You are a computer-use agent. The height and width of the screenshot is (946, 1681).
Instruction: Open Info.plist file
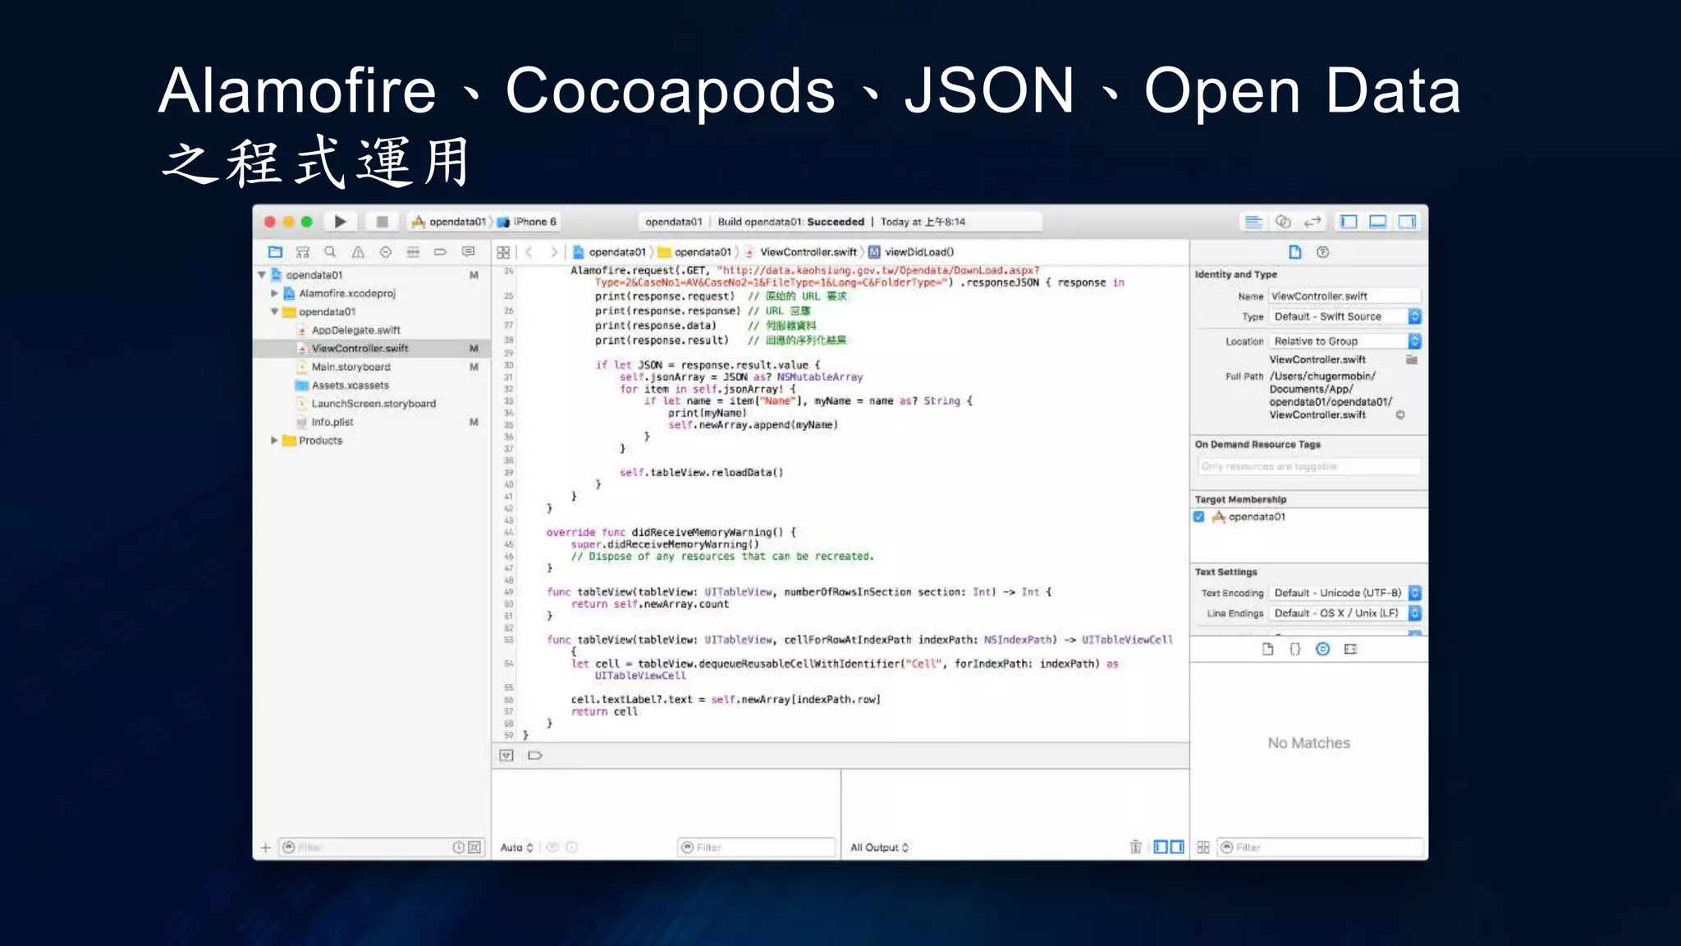pyautogui.click(x=332, y=422)
